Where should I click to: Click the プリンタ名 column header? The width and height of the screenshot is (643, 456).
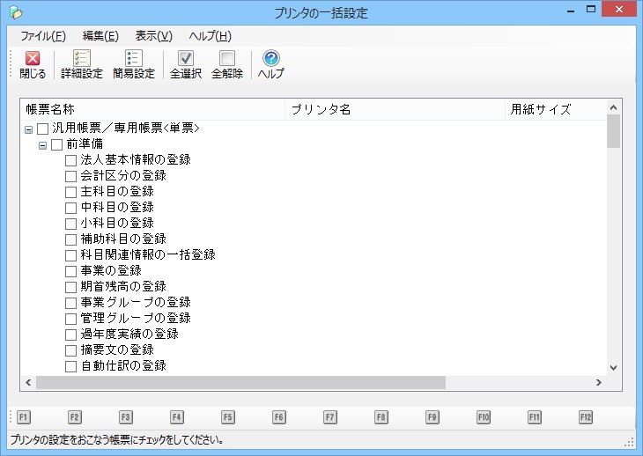coord(396,110)
